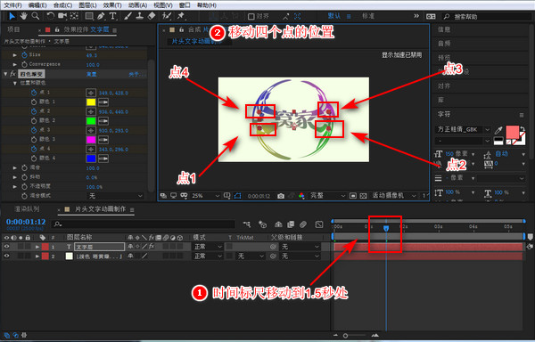The image size is (535, 342).
Task: Open the 完整 resolution dropdown
Action: (327, 196)
